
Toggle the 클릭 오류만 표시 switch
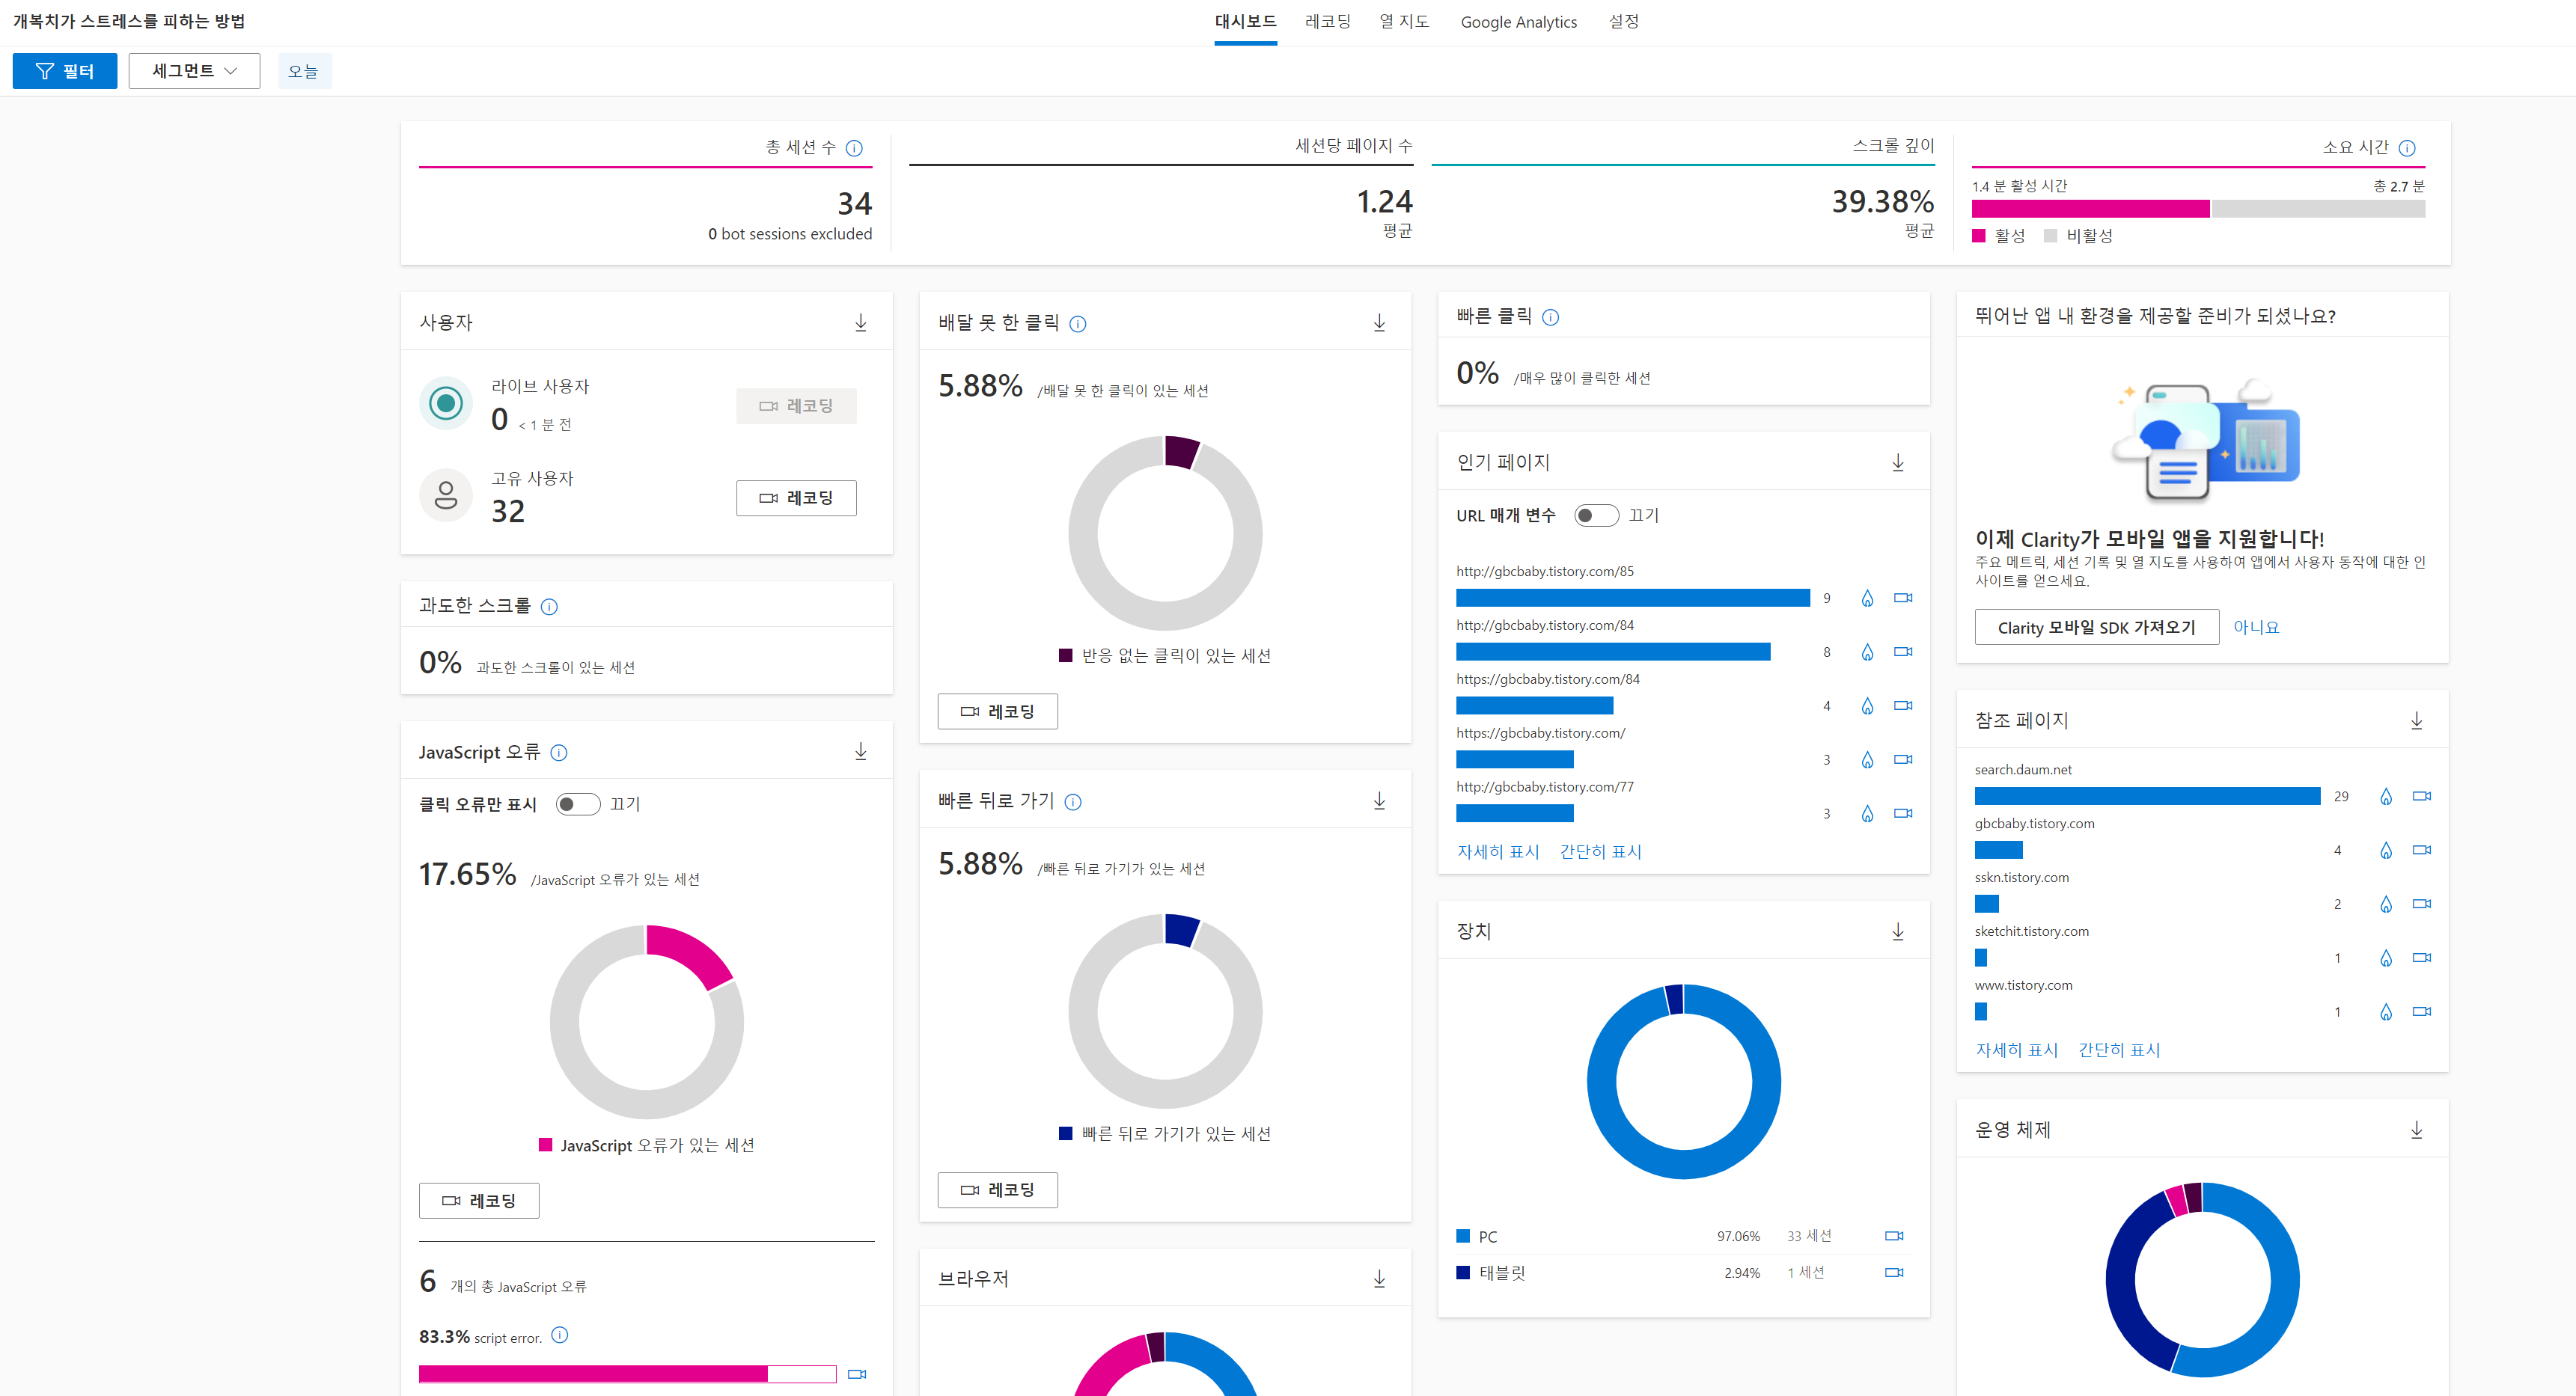click(x=577, y=804)
